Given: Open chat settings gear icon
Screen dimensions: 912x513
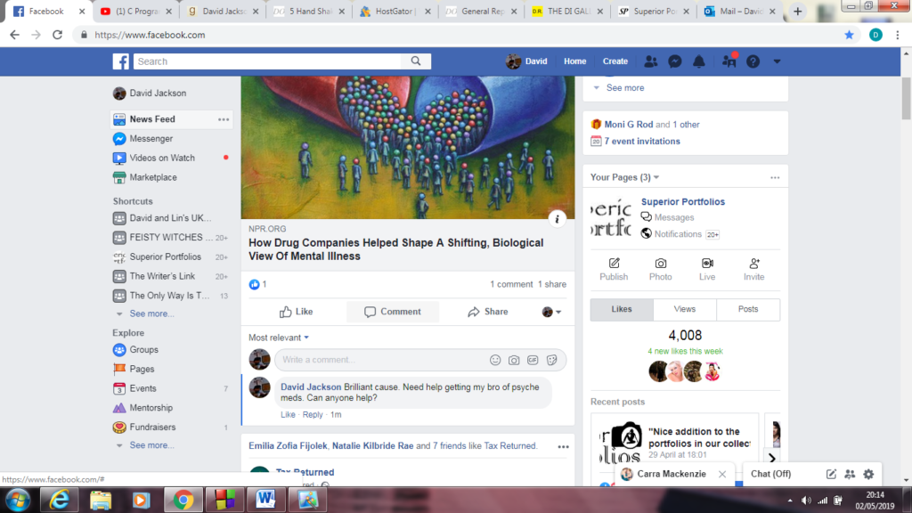Looking at the screenshot, I should coord(868,474).
